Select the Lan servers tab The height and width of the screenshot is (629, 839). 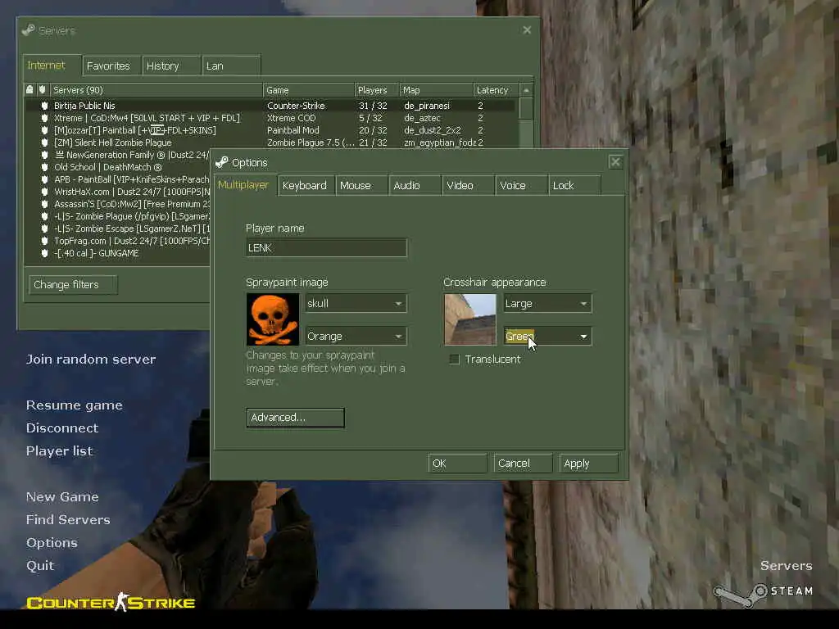(232, 66)
